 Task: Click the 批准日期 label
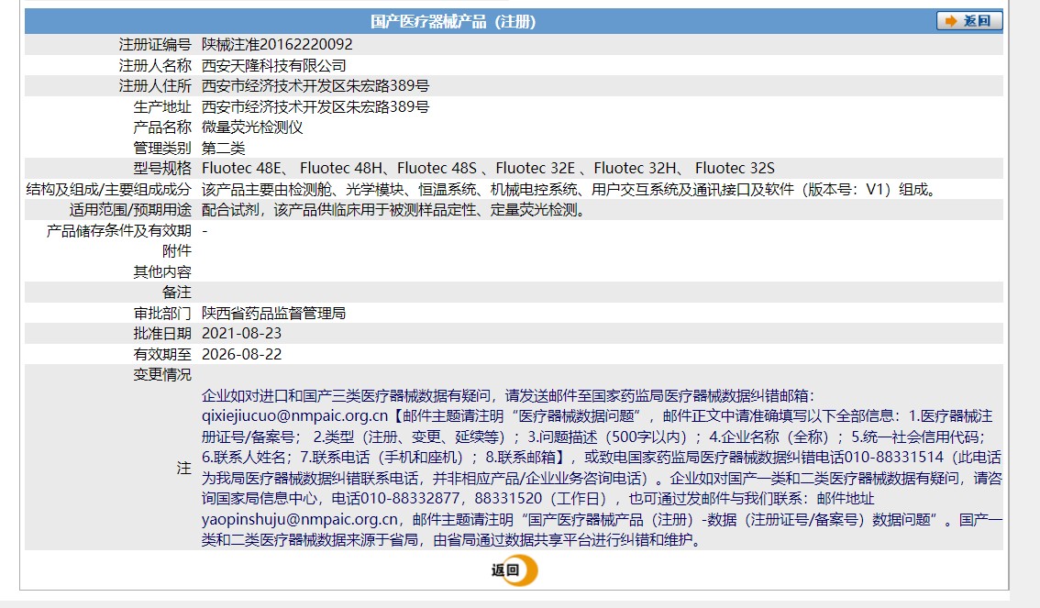pyautogui.click(x=162, y=334)
